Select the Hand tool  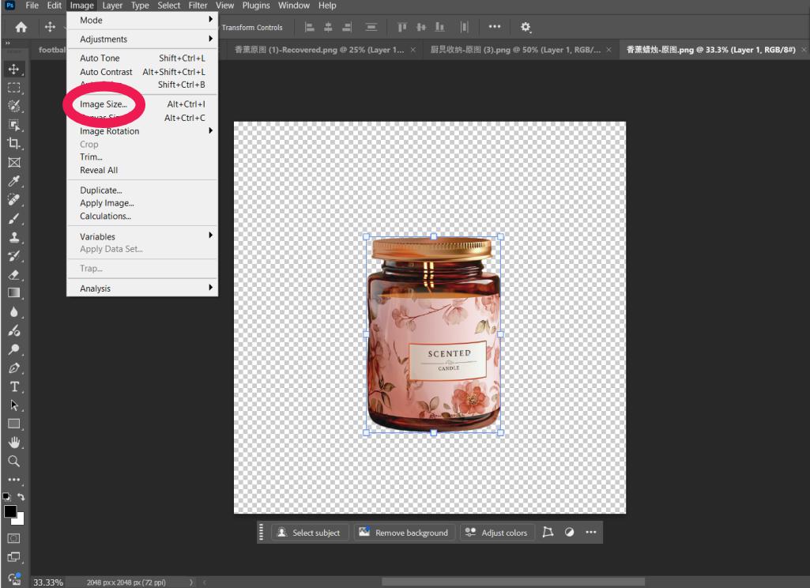[x=14, y=443]
